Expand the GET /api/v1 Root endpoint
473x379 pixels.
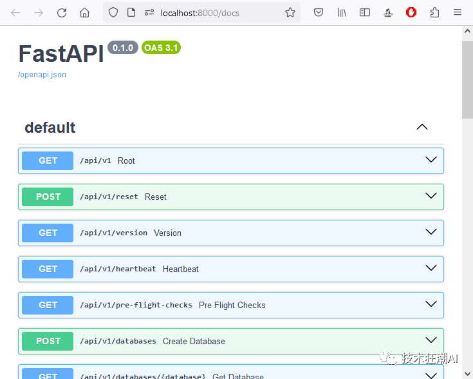(431, 160)
